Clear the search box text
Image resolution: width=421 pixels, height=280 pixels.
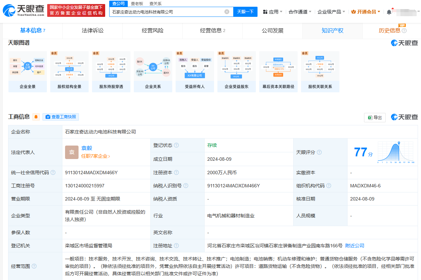pyautogui.click(x=227, y=12)
